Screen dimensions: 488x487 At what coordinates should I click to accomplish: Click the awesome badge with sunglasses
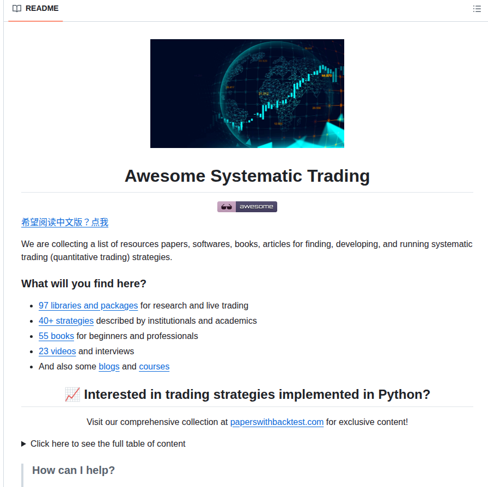(x=247, y=206)
